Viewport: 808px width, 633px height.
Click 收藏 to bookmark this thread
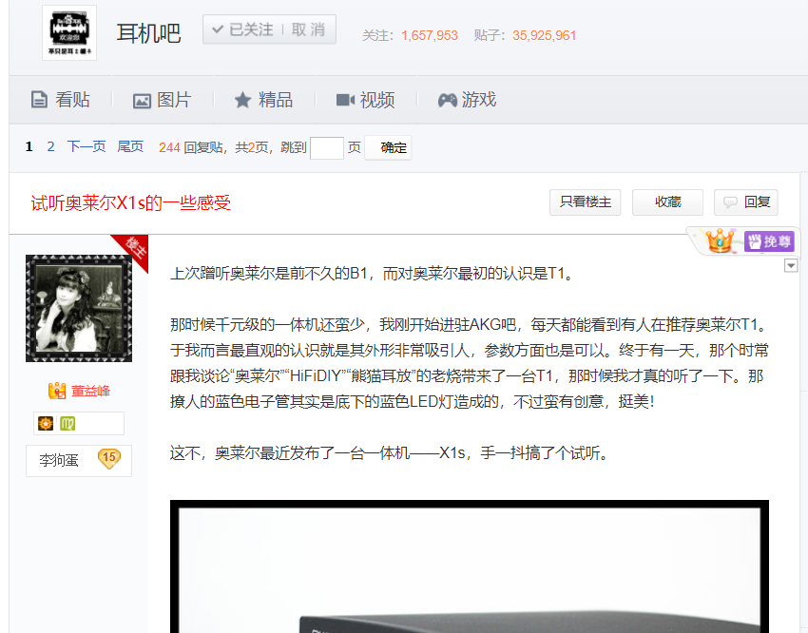click(668, 201)
